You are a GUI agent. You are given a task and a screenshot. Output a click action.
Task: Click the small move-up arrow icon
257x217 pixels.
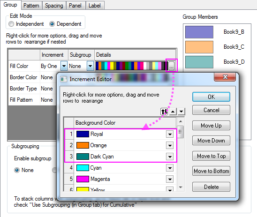(173, 112)
